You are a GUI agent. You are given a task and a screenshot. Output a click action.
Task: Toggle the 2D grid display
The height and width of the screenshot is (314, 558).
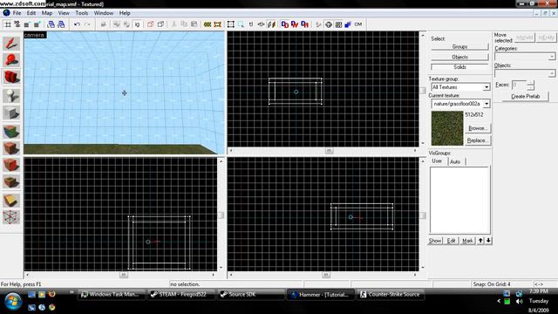tap(8, 24)
